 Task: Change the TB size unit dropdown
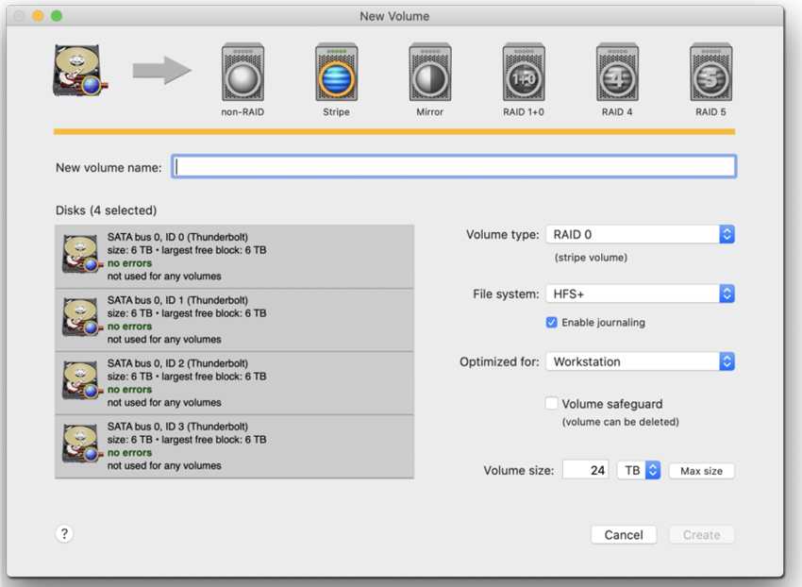click(x=639, y=470)
